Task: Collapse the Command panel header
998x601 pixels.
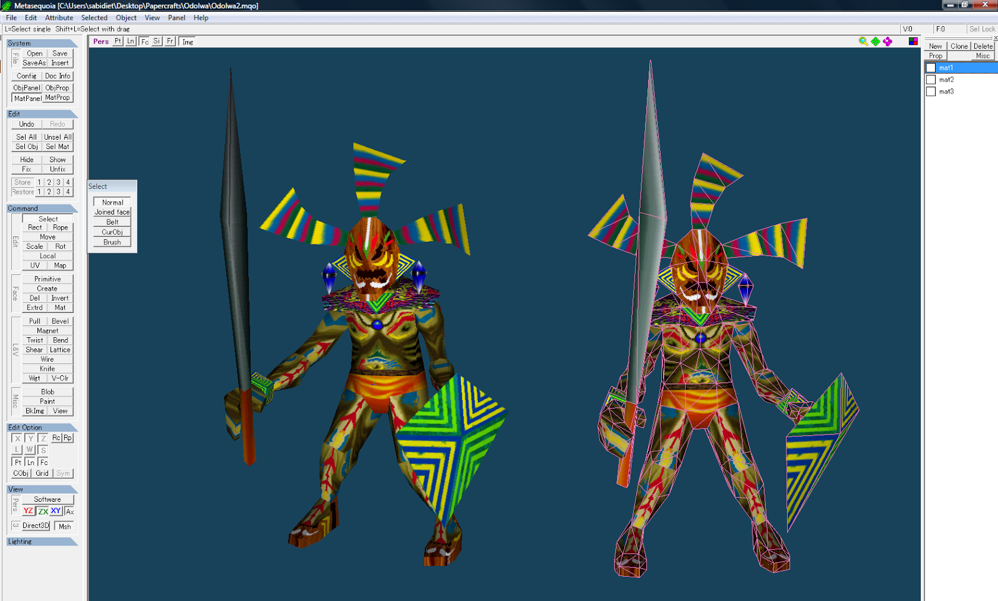Action: [42, 208]
